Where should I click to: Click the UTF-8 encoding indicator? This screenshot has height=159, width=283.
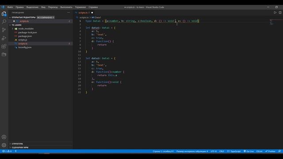click(214, 151)
